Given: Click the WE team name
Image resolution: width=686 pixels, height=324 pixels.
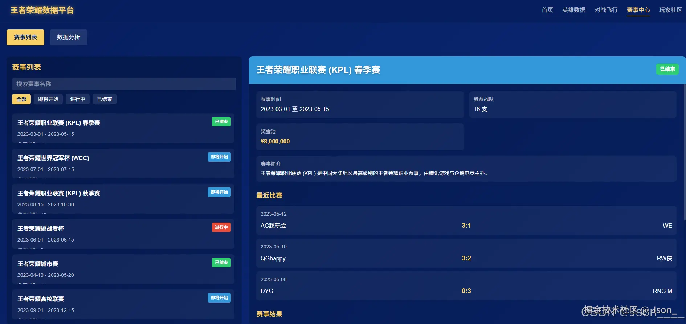Looking at the screenshot, I should coord(667,226).
